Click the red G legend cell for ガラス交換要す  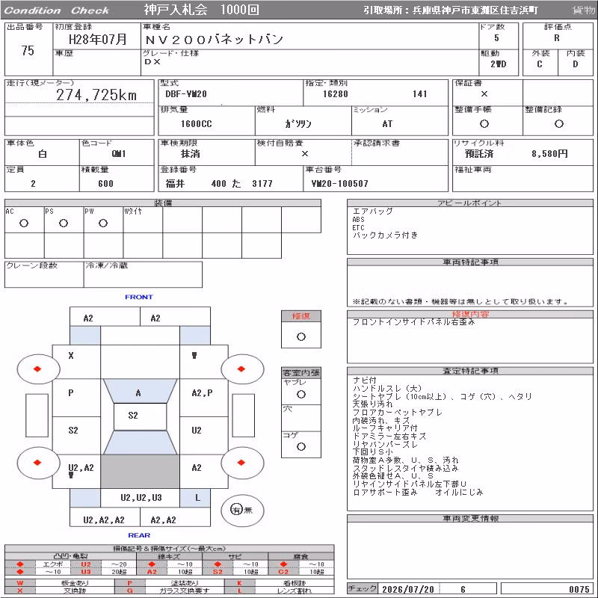(x=129, y=591)
